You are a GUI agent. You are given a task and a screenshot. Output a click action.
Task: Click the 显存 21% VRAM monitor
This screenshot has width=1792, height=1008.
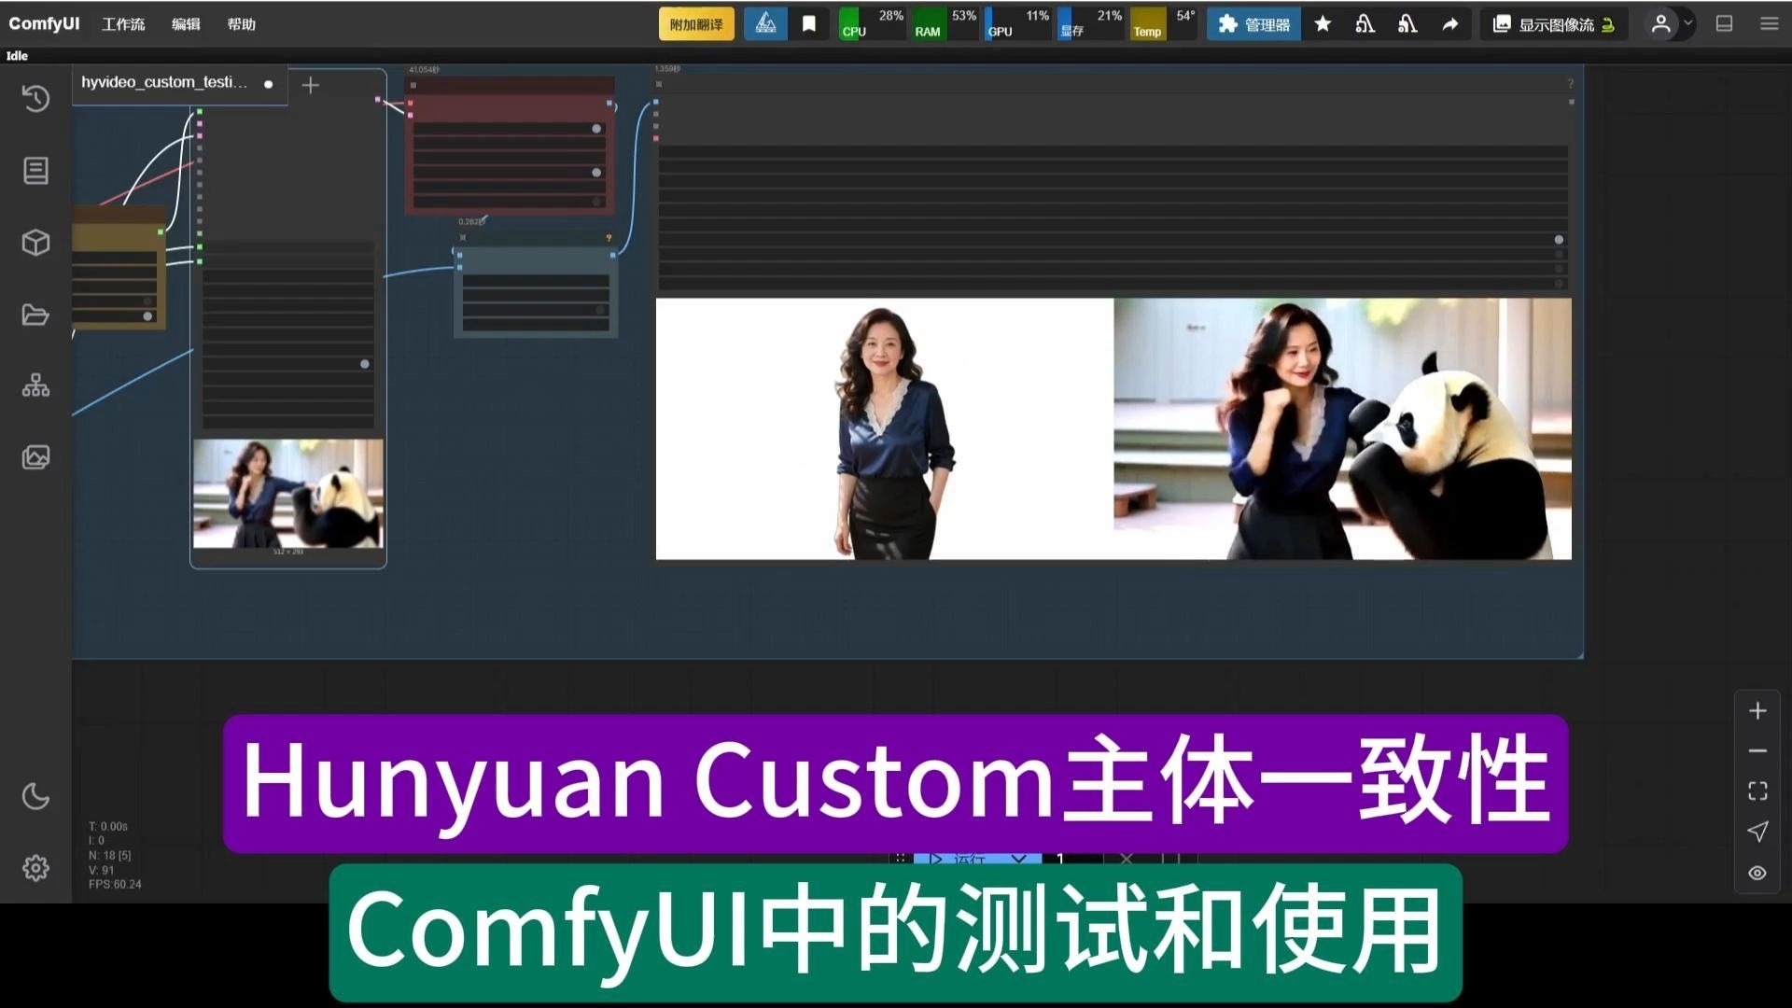(x=1090, y=24)
